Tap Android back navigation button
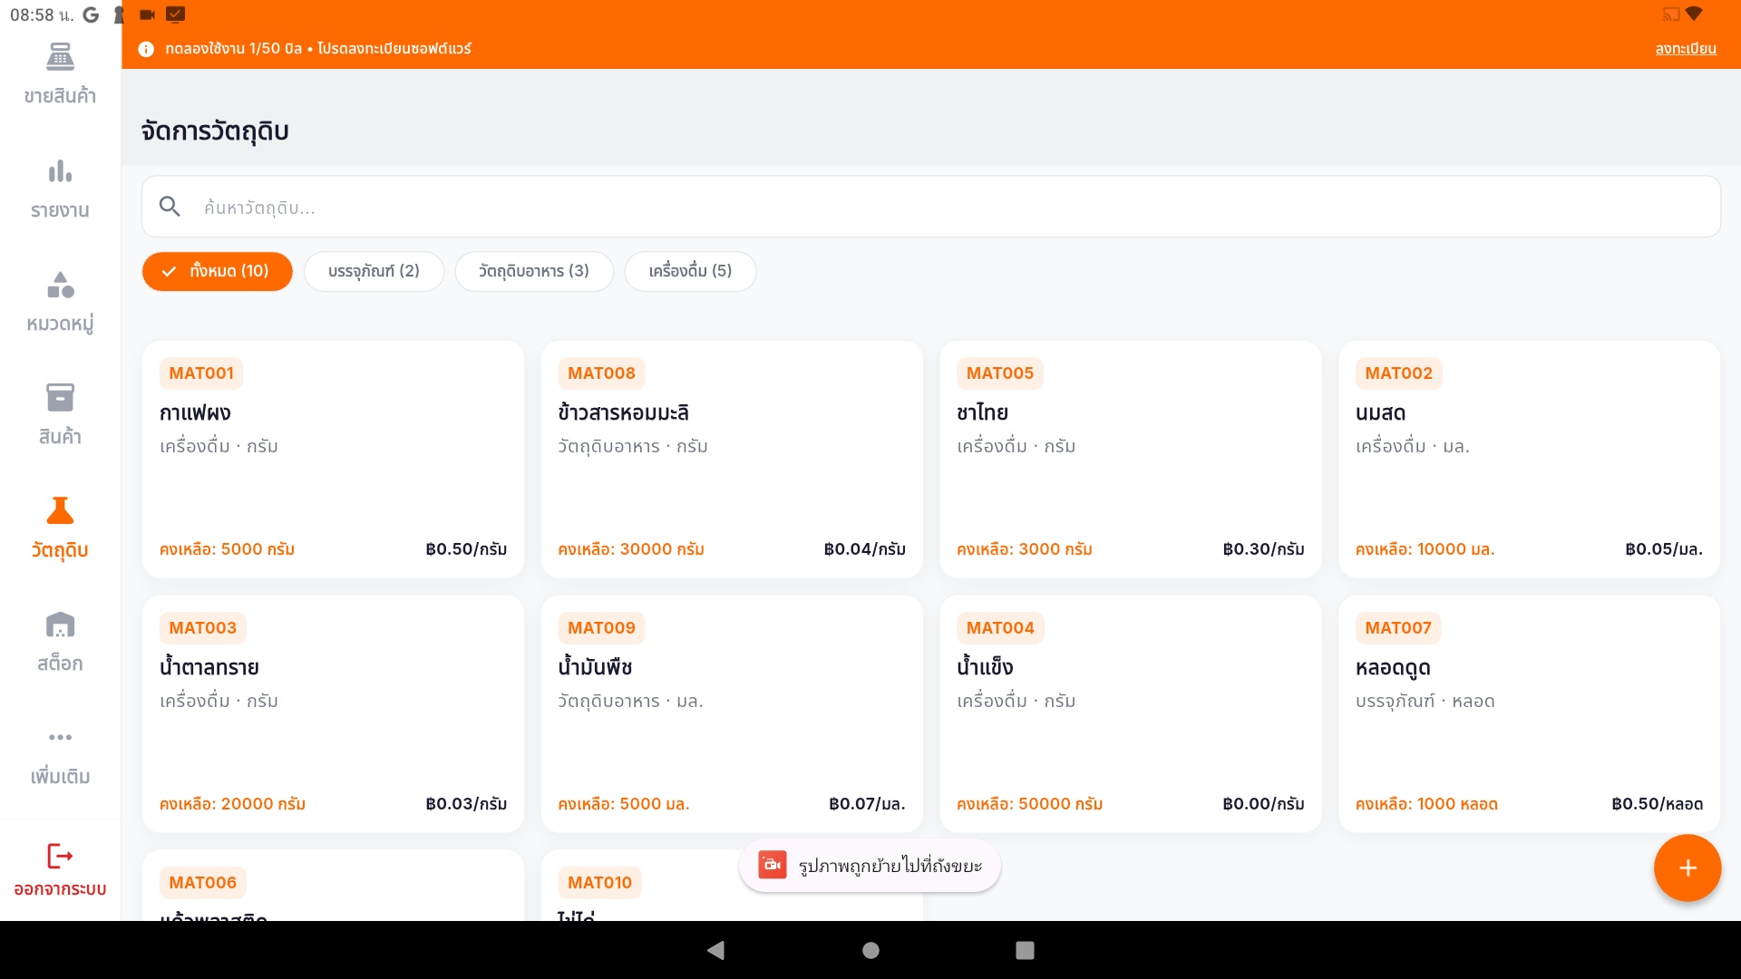 point(715,950)
